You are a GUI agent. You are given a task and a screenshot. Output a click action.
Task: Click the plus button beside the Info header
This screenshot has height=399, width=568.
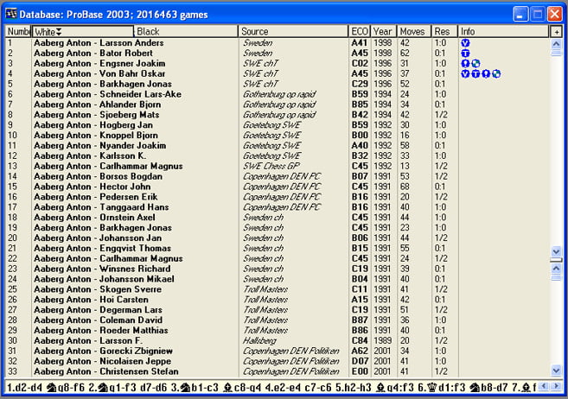pos(557,32)
